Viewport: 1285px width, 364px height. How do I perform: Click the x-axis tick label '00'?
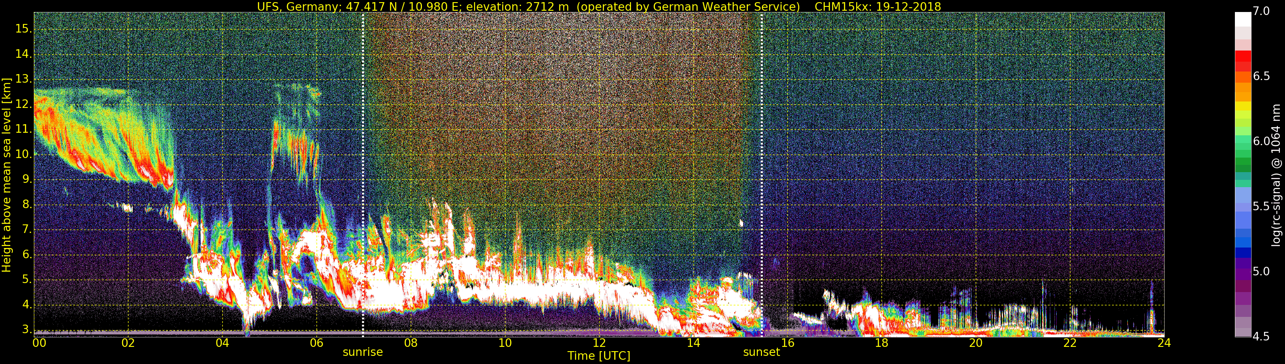tap(39, 343)
